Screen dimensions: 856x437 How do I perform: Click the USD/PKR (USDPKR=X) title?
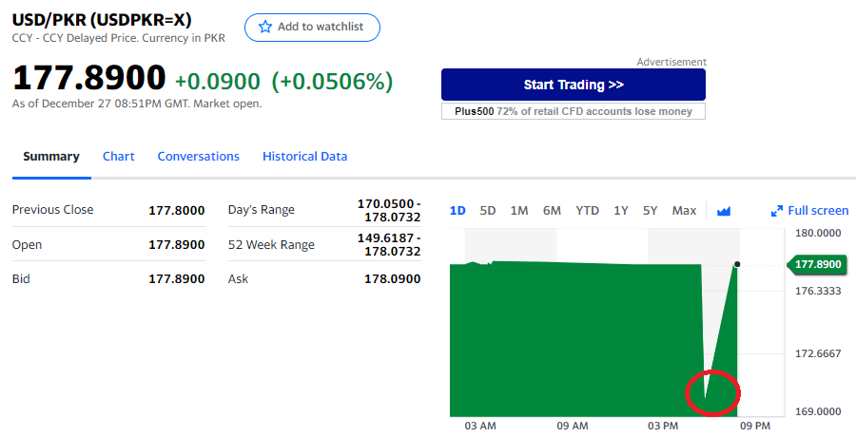pyautogui.click(x=102, y=20)
